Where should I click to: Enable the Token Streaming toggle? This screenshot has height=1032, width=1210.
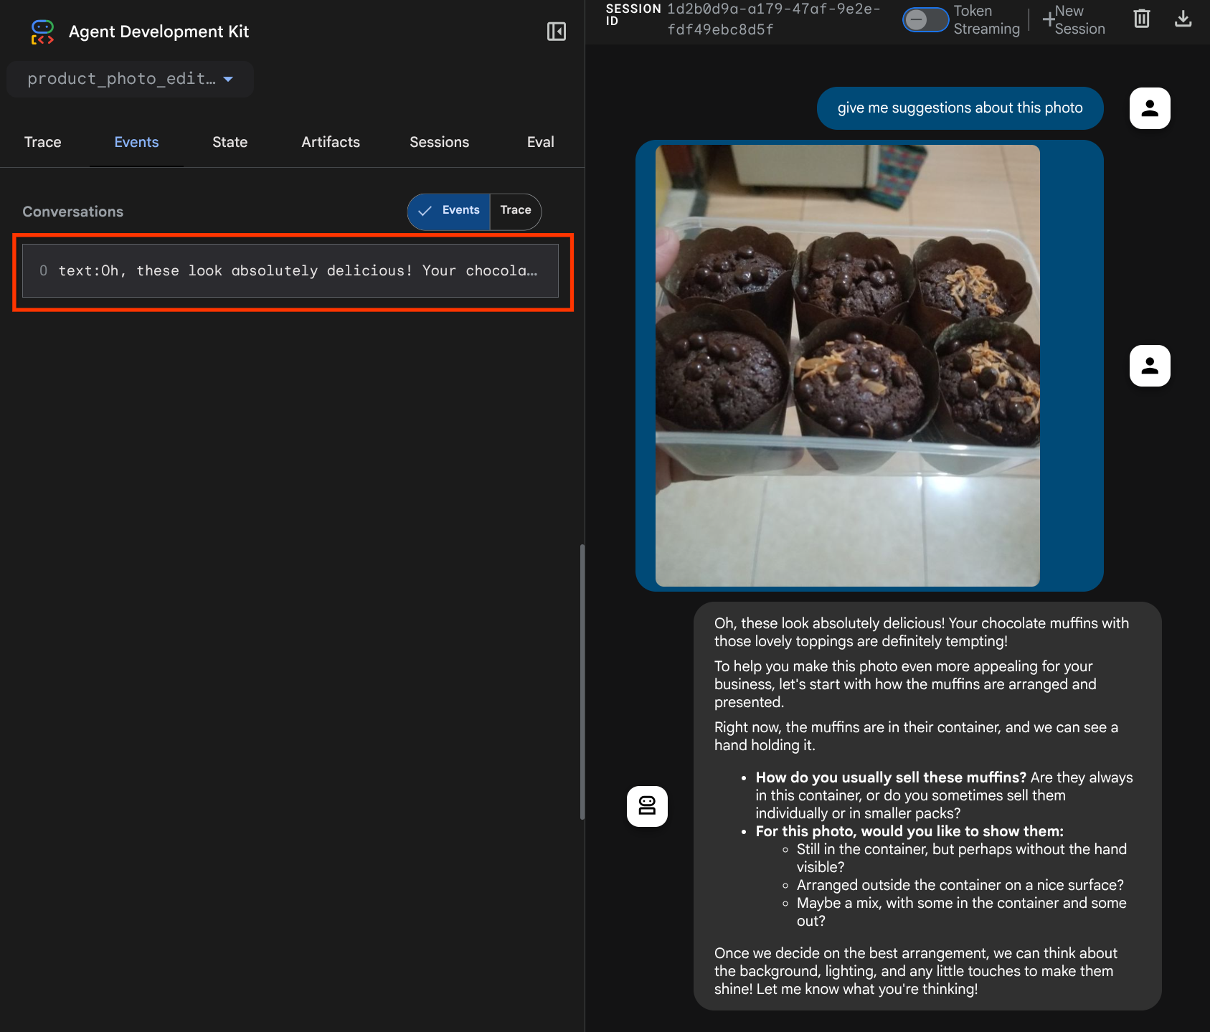pos(925,20)
